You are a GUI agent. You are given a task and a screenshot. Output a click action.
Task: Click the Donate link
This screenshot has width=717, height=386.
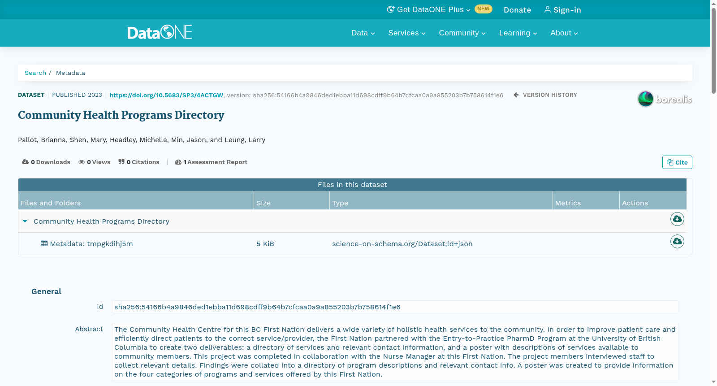(517, 10)
